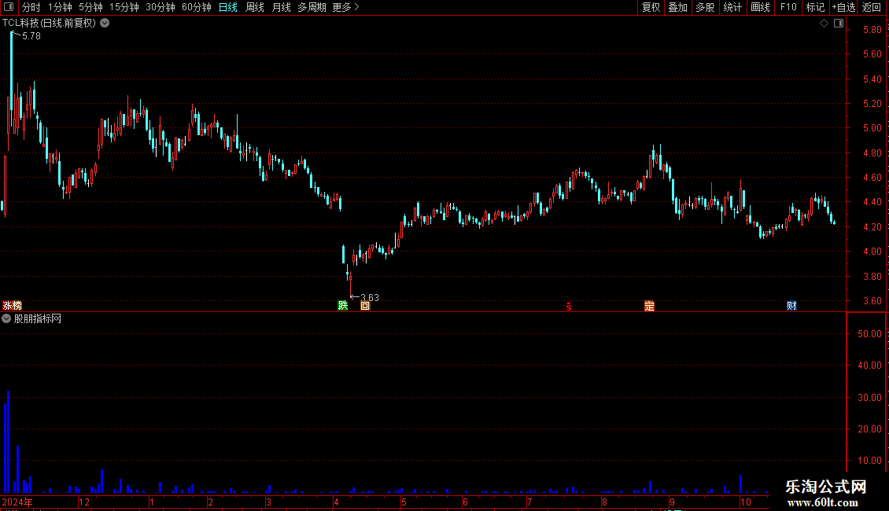Image resolution: width=889 pixels, height=511 pixels.
Task: Click the 30.00 indicator axis label
Action: [869, 397]
